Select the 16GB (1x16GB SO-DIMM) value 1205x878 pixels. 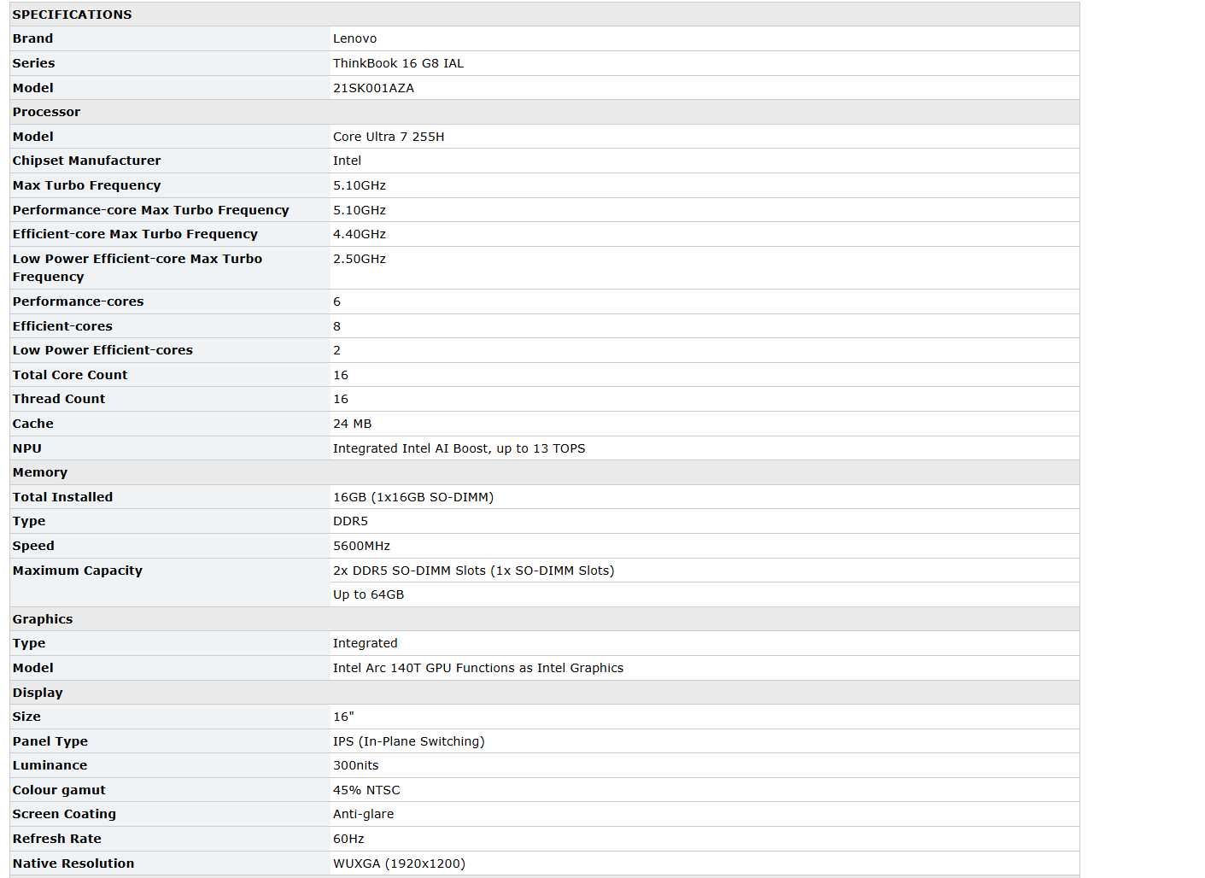pyautogui.click(x=412, y=497)
